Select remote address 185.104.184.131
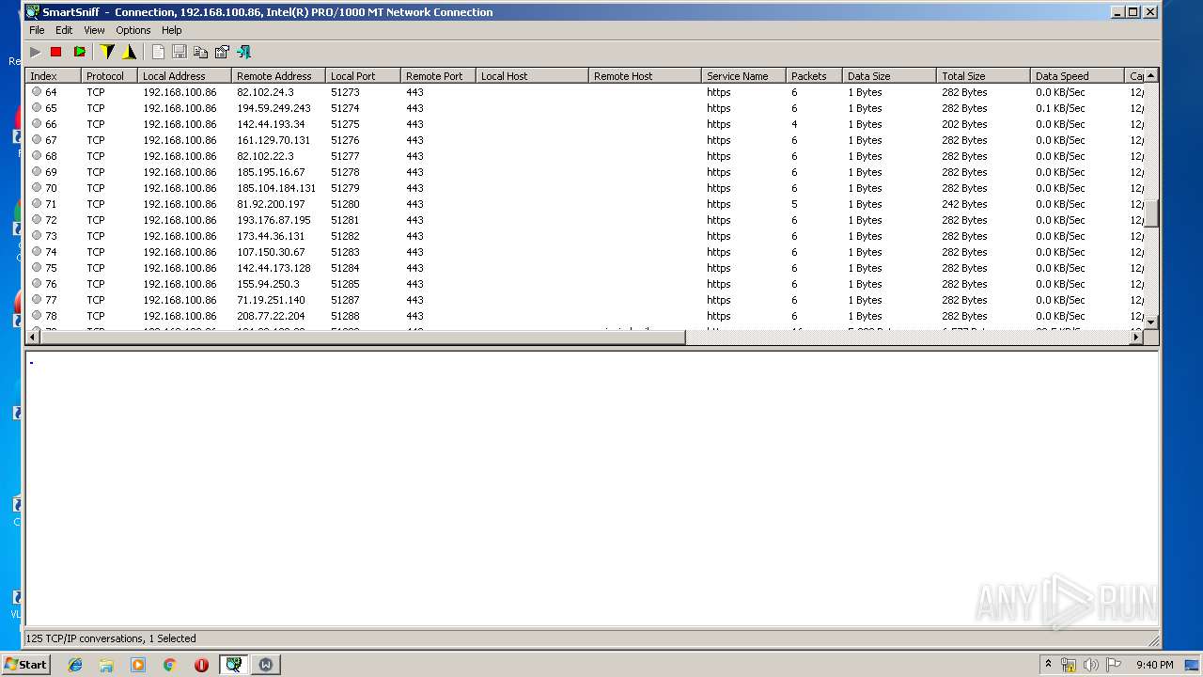This screenshot has width=1203, height=677. coord(276,188)
